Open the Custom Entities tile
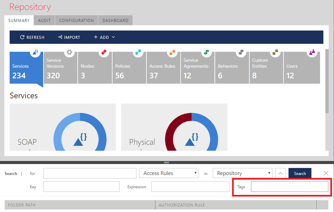The height and width of the screenshot is (212, 334). point(266,67)
